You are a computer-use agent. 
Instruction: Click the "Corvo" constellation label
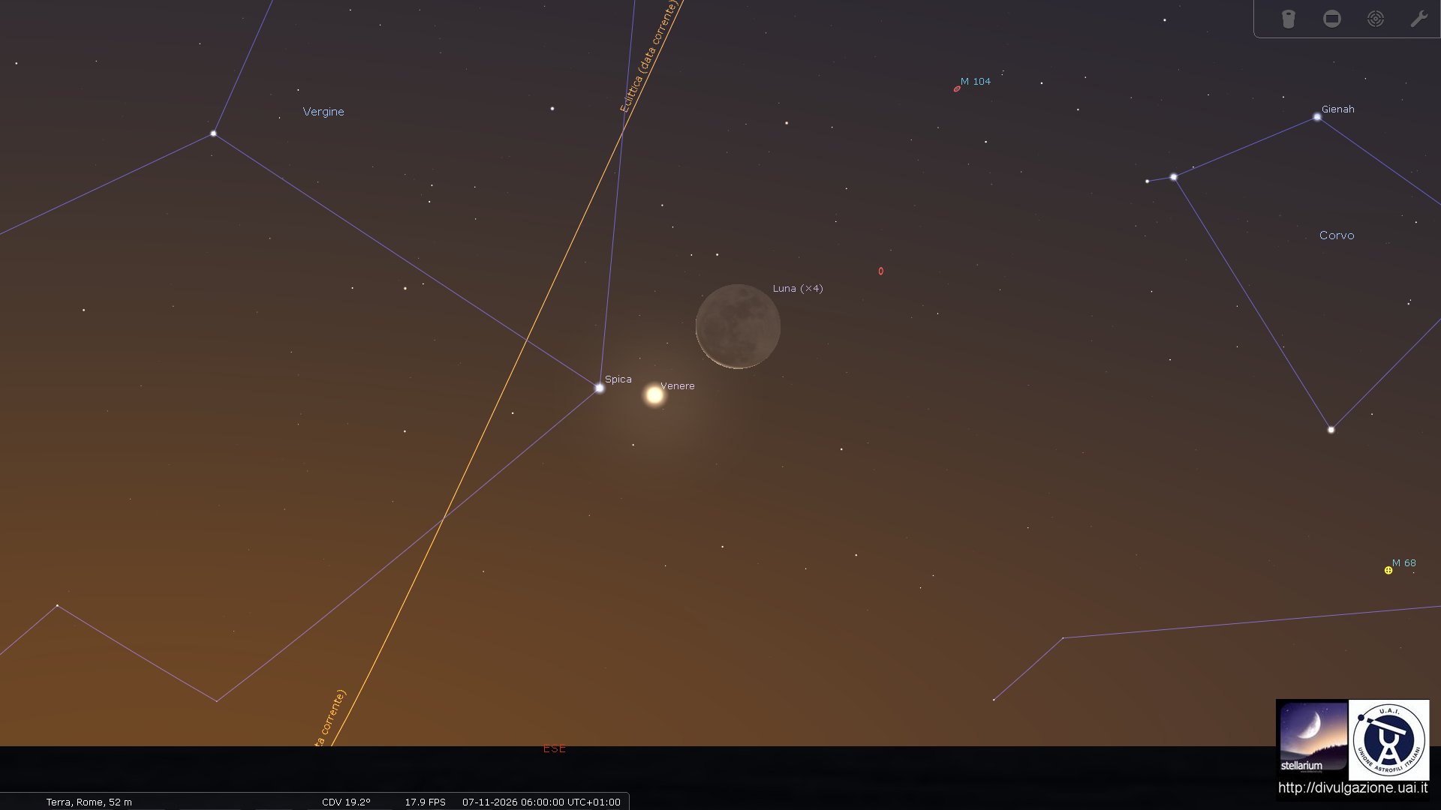[x=1337, y=235]
